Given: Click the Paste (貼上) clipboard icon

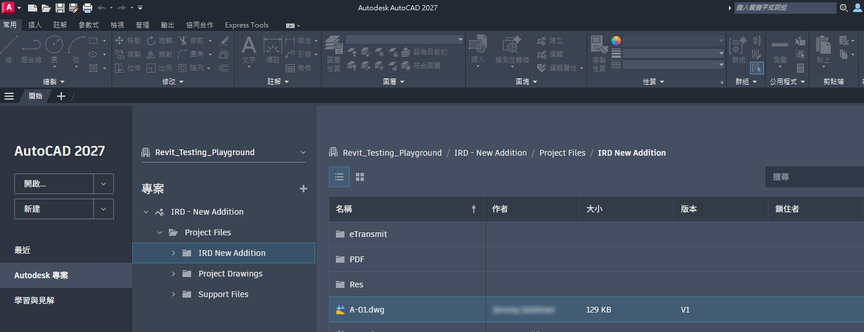Looking at the screenshot, I should pyautogui.click(x=823, y=49).
